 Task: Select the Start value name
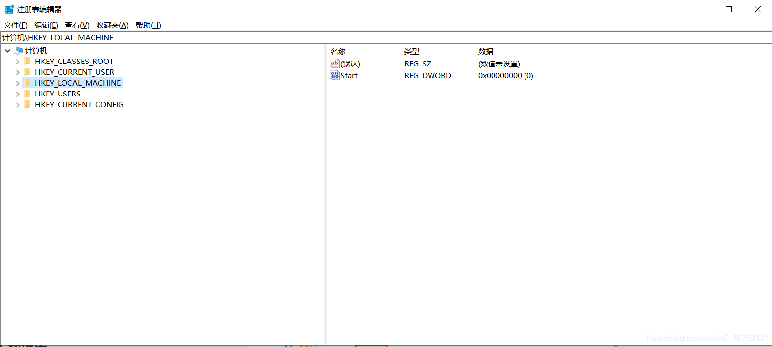pos(349,75)
